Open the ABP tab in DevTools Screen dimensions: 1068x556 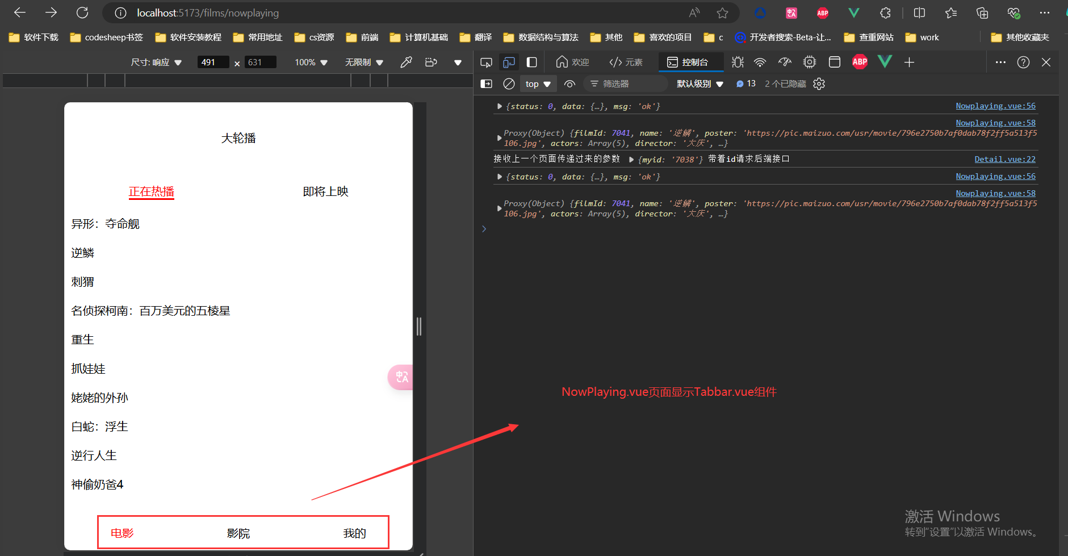[x=860, y=62]
